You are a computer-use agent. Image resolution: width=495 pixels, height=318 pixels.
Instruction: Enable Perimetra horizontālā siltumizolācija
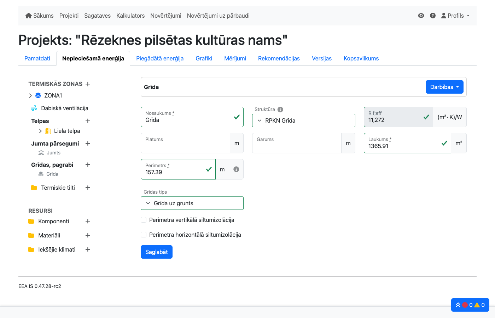point(144,234)
